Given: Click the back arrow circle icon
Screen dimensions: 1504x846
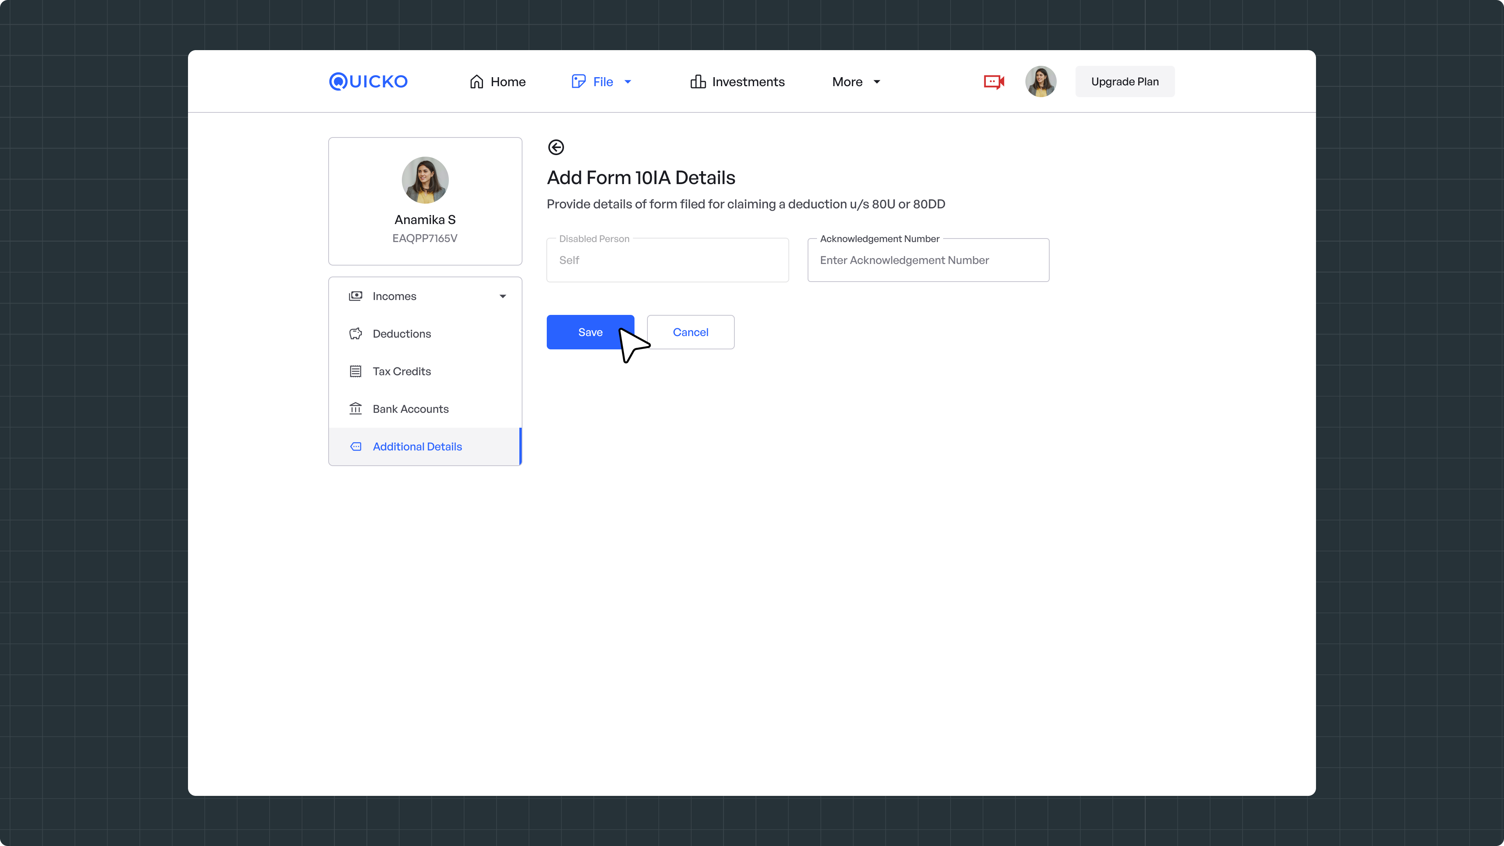Looking at the screenshot, I should coord(556,147).
